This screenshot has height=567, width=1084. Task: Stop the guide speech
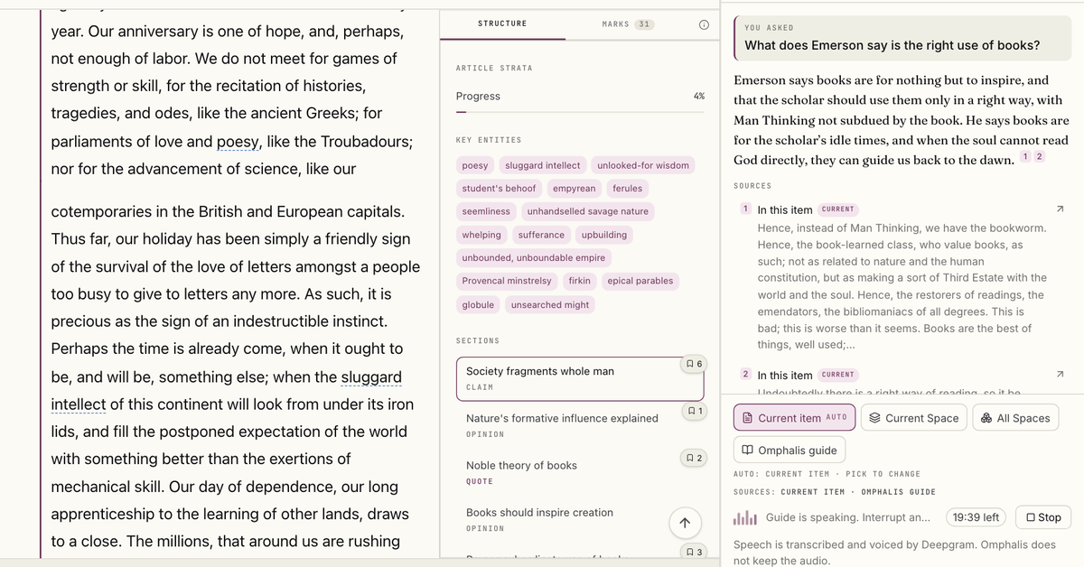coord(1042,517)
